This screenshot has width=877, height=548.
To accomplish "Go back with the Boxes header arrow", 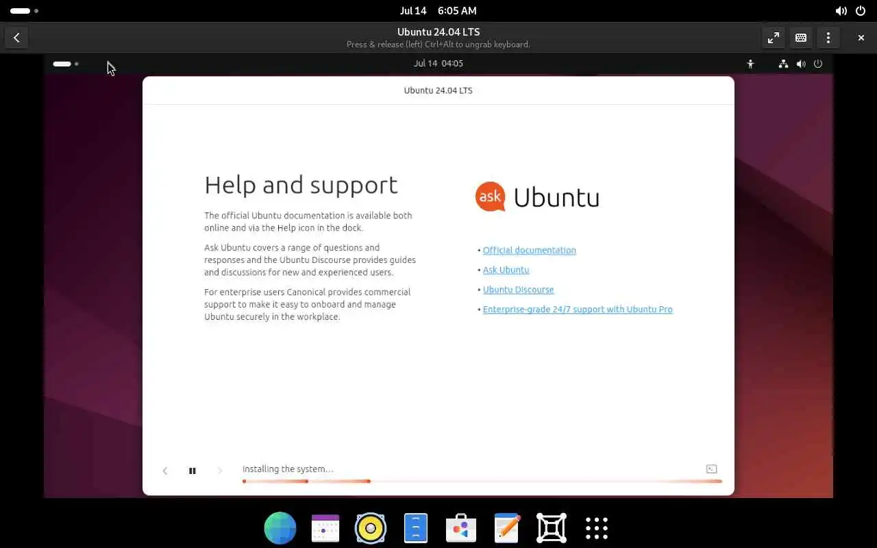I will tap(16, 38).
